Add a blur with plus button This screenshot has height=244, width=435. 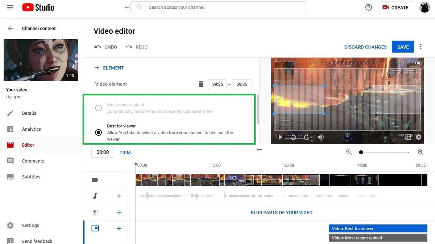point(119,212)
